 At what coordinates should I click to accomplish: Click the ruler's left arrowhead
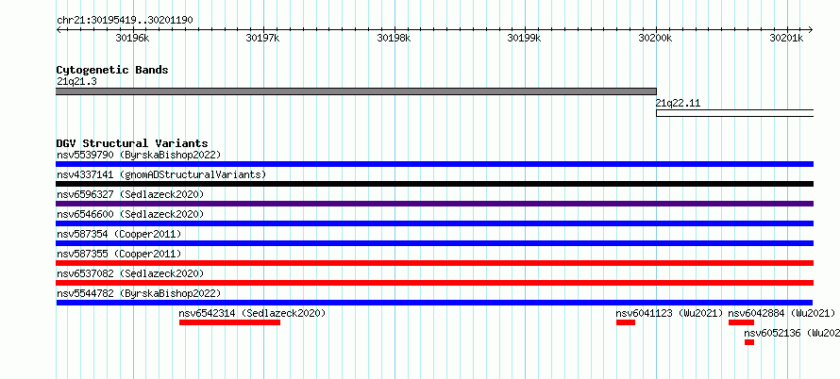[59, 29]
